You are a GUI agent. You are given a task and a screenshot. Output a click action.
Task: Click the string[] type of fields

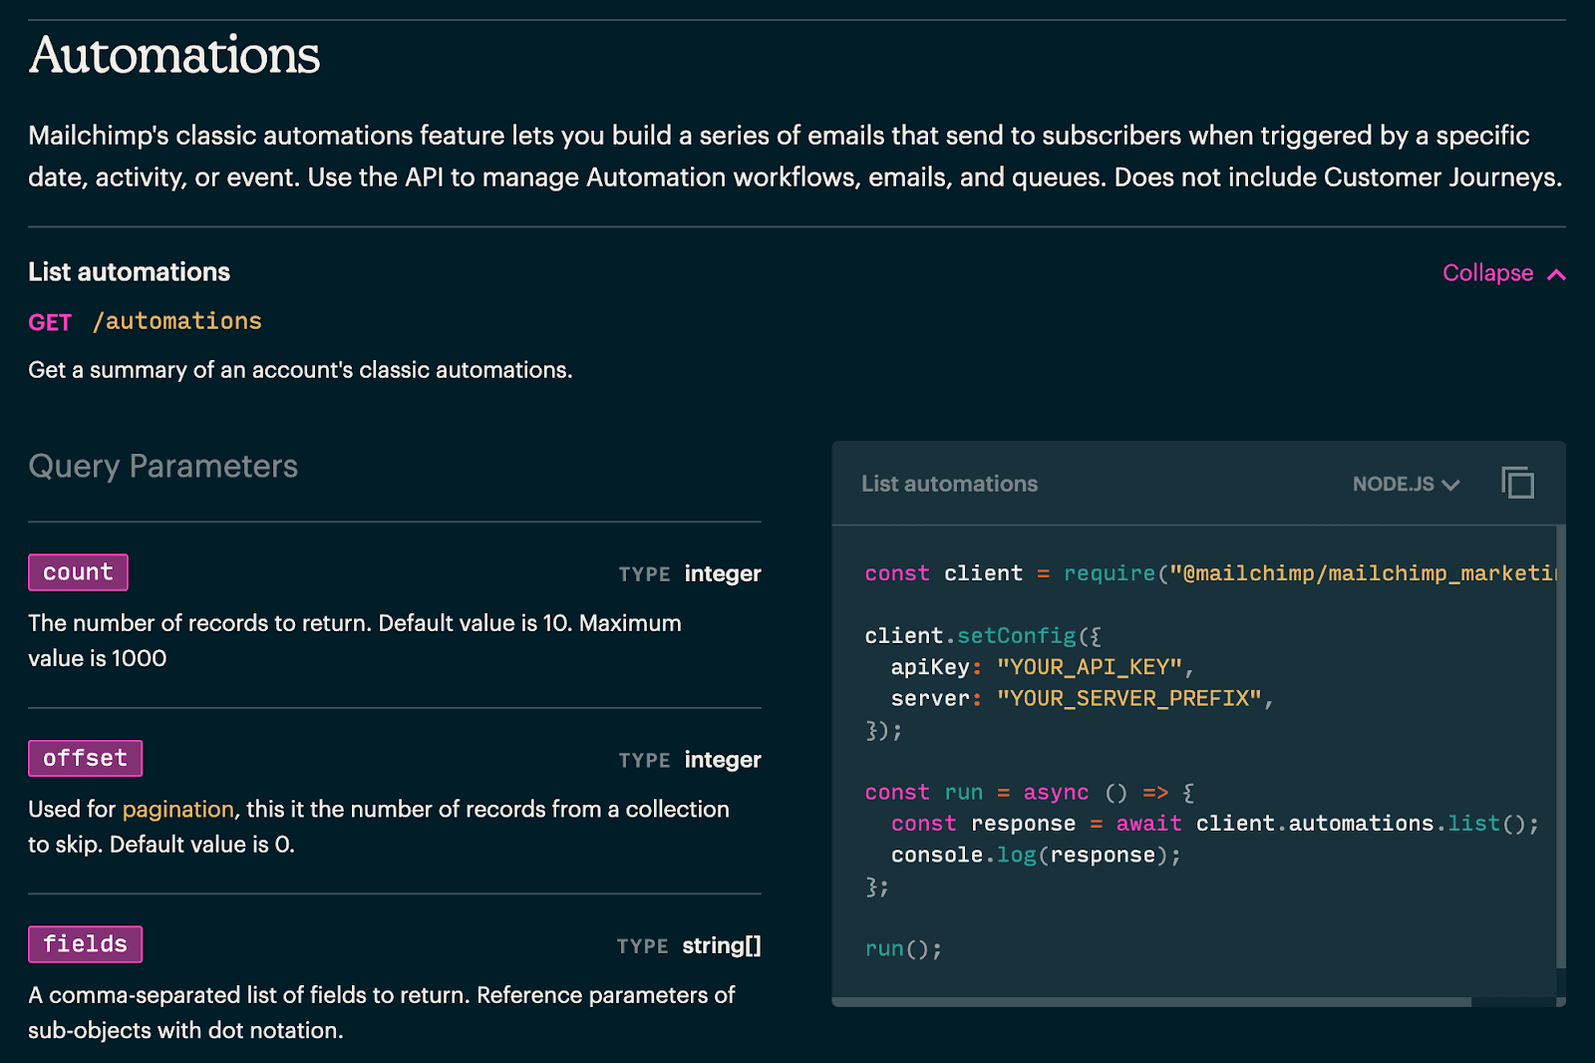tap(722, 945)
